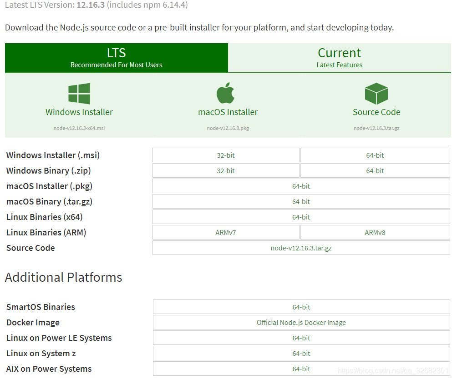The height and width of the screenshot is (379, 452).
Task: Click the Apple logo macOS icon
Action: pyautogui.click(x=225, y=93)
